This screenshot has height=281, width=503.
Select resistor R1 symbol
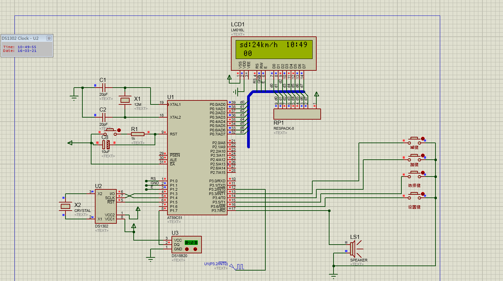tap(137, 134)
